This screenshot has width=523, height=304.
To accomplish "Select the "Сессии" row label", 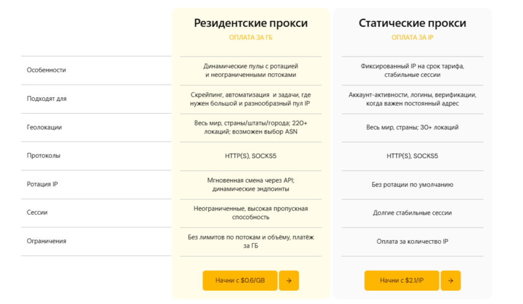I will pos(37,213).
